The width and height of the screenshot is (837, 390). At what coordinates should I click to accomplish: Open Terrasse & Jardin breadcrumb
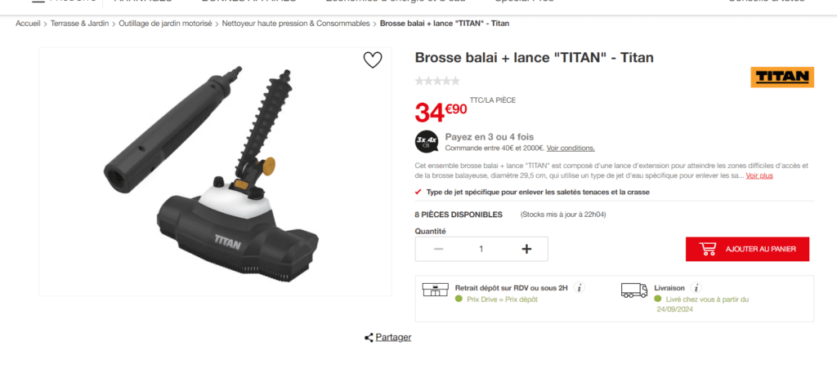[x=79, y=24]
